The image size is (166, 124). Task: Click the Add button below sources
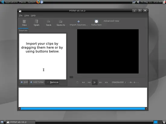click(x=24, y=82)
